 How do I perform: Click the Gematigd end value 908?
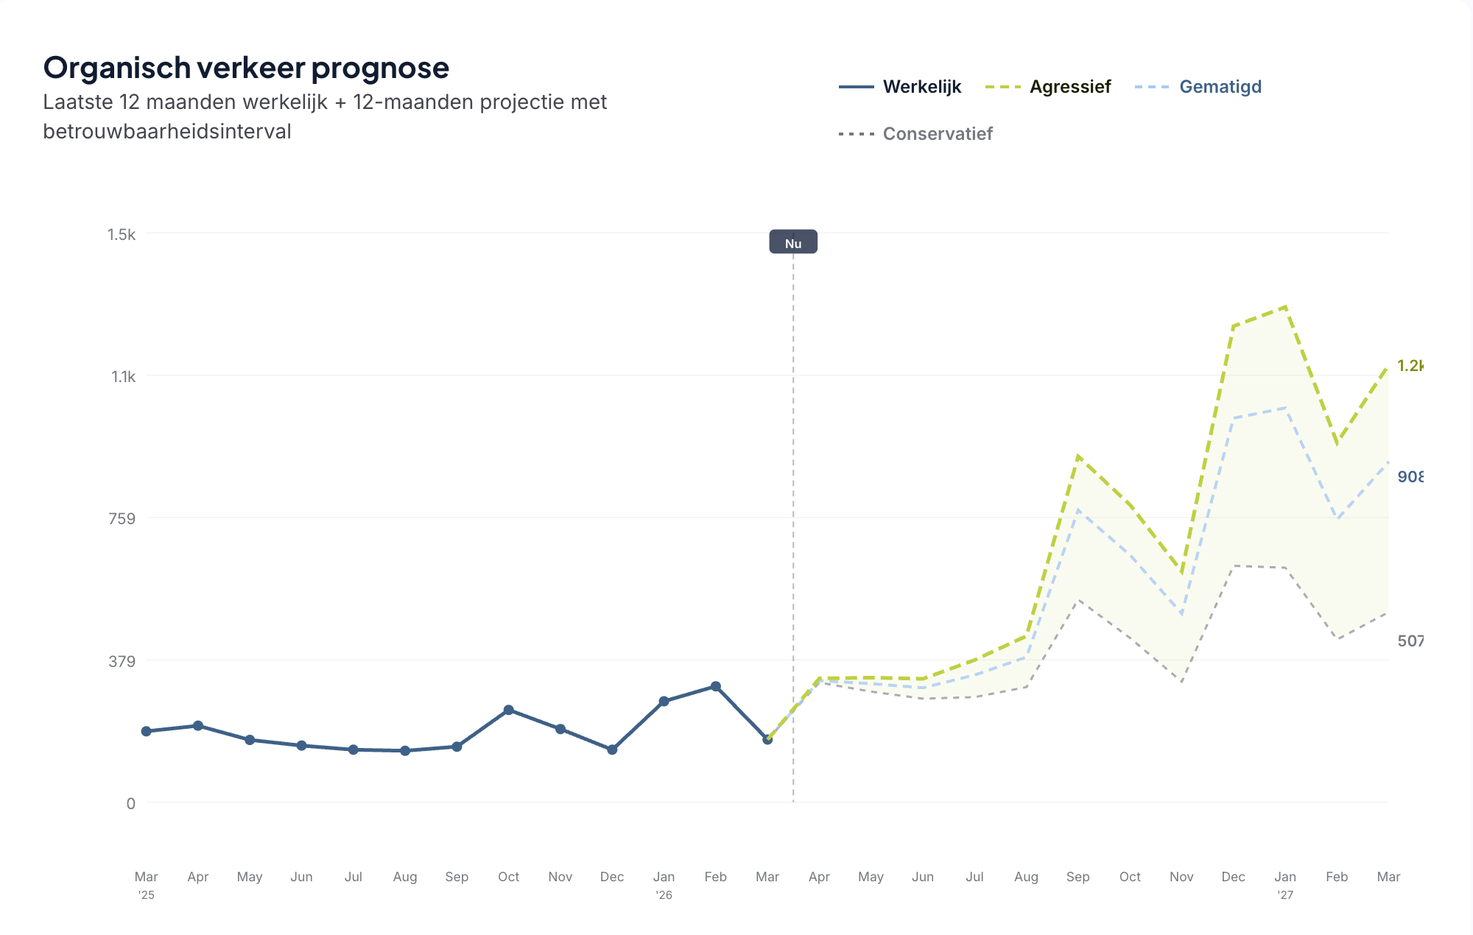pyautogui.click(x=1410, y=477)
